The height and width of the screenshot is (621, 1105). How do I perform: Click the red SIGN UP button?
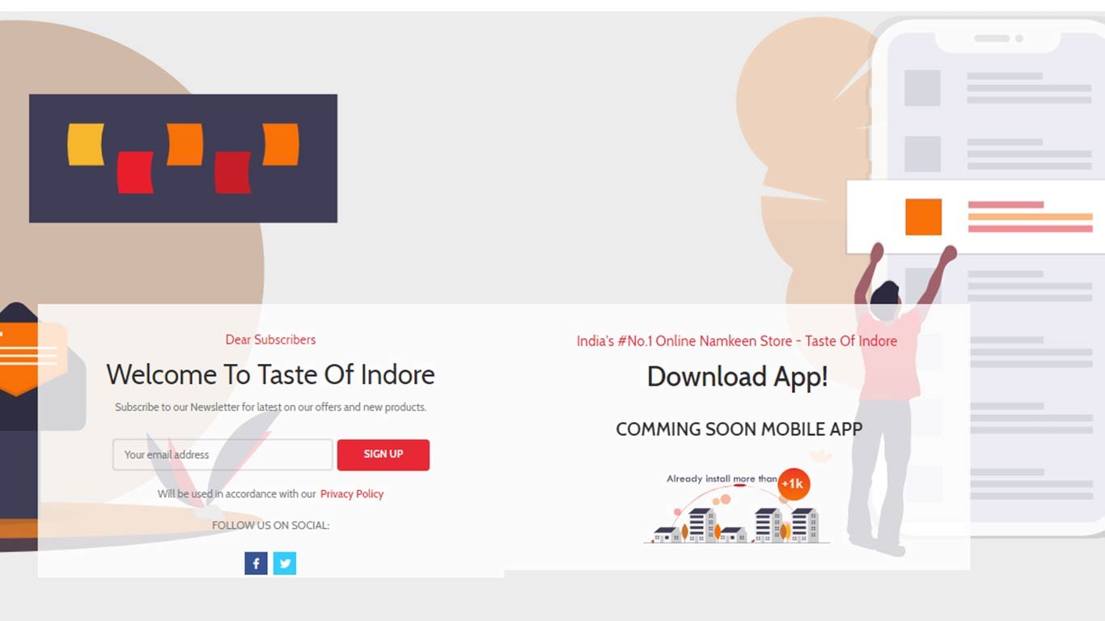[x=383, y=454]
